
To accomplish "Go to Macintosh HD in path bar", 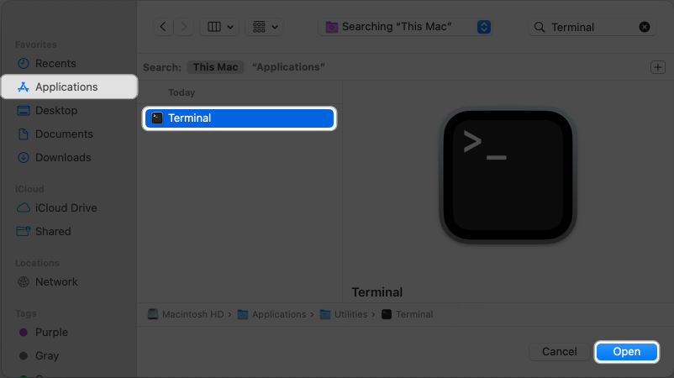I will click(186, 314).
